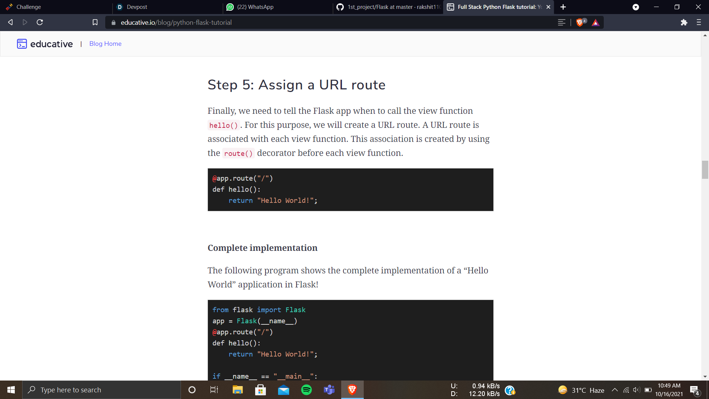Bookmark this page with bookmark icon
Viewport: 709px width, 399px height.
point(95,23)
